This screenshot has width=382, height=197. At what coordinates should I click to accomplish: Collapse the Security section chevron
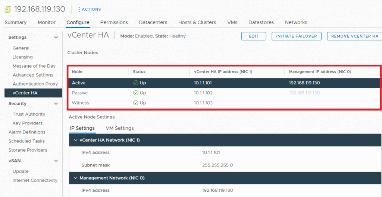56,104
